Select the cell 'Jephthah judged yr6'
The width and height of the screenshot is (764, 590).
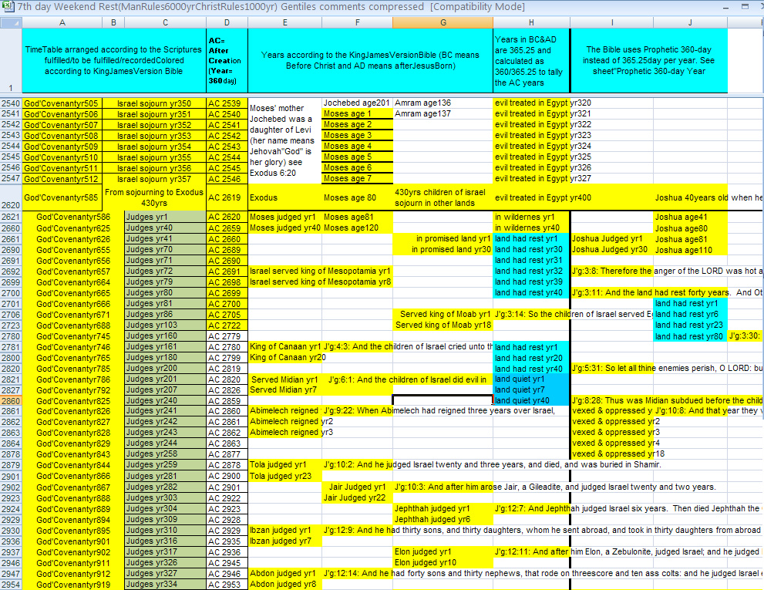coord(443,519)
